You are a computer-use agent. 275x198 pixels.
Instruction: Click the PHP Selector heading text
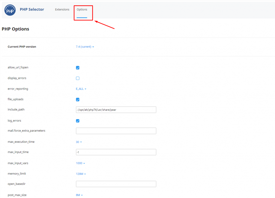coord(32,9)
